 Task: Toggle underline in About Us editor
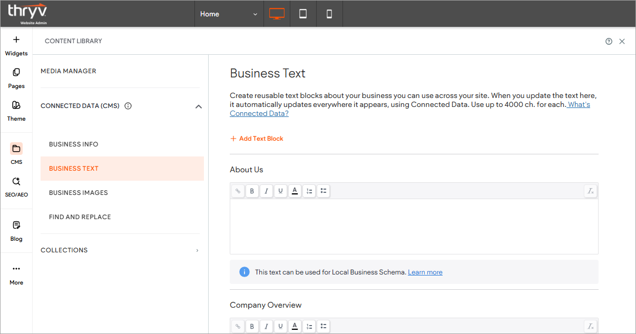click(x=280, y=191)
